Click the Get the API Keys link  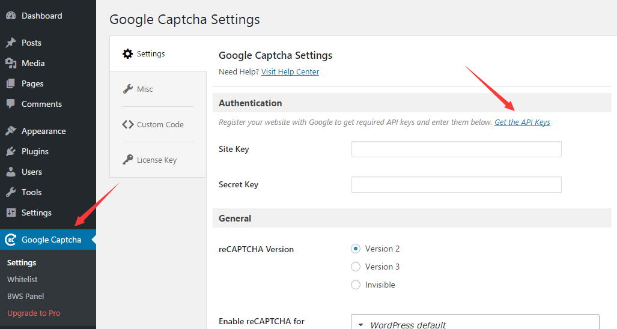(522, 122)
